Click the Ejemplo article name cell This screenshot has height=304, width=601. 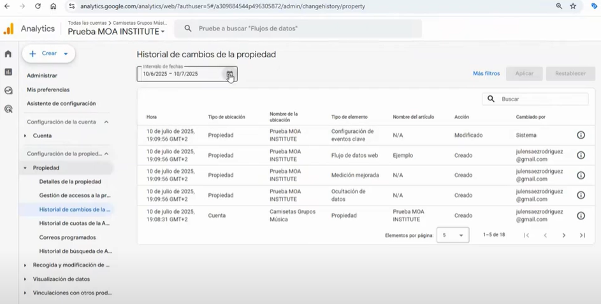click(403, 156)
